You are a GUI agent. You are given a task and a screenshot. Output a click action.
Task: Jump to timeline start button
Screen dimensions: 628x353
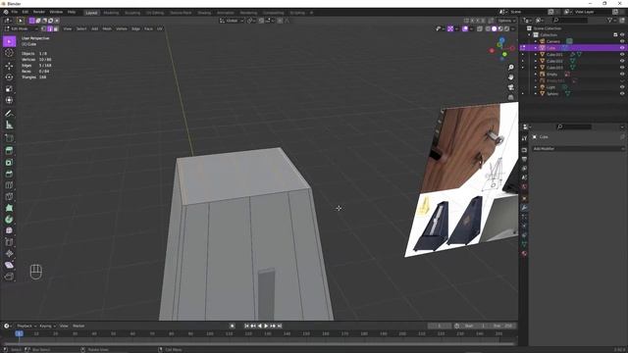click(x=246, y=326)
